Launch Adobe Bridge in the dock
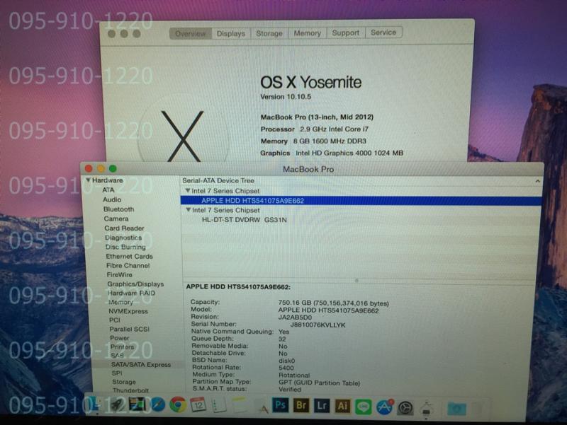Viewport: 567px width, 425px height. click(301, 405)
